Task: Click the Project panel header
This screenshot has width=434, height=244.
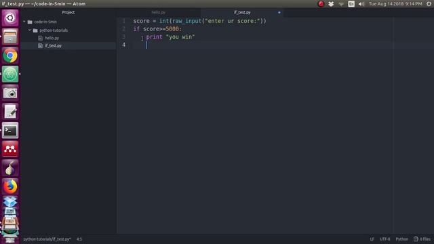Action: [68, 12]
